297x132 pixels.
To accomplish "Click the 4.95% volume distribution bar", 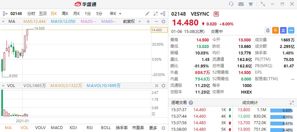I will 281,117.
